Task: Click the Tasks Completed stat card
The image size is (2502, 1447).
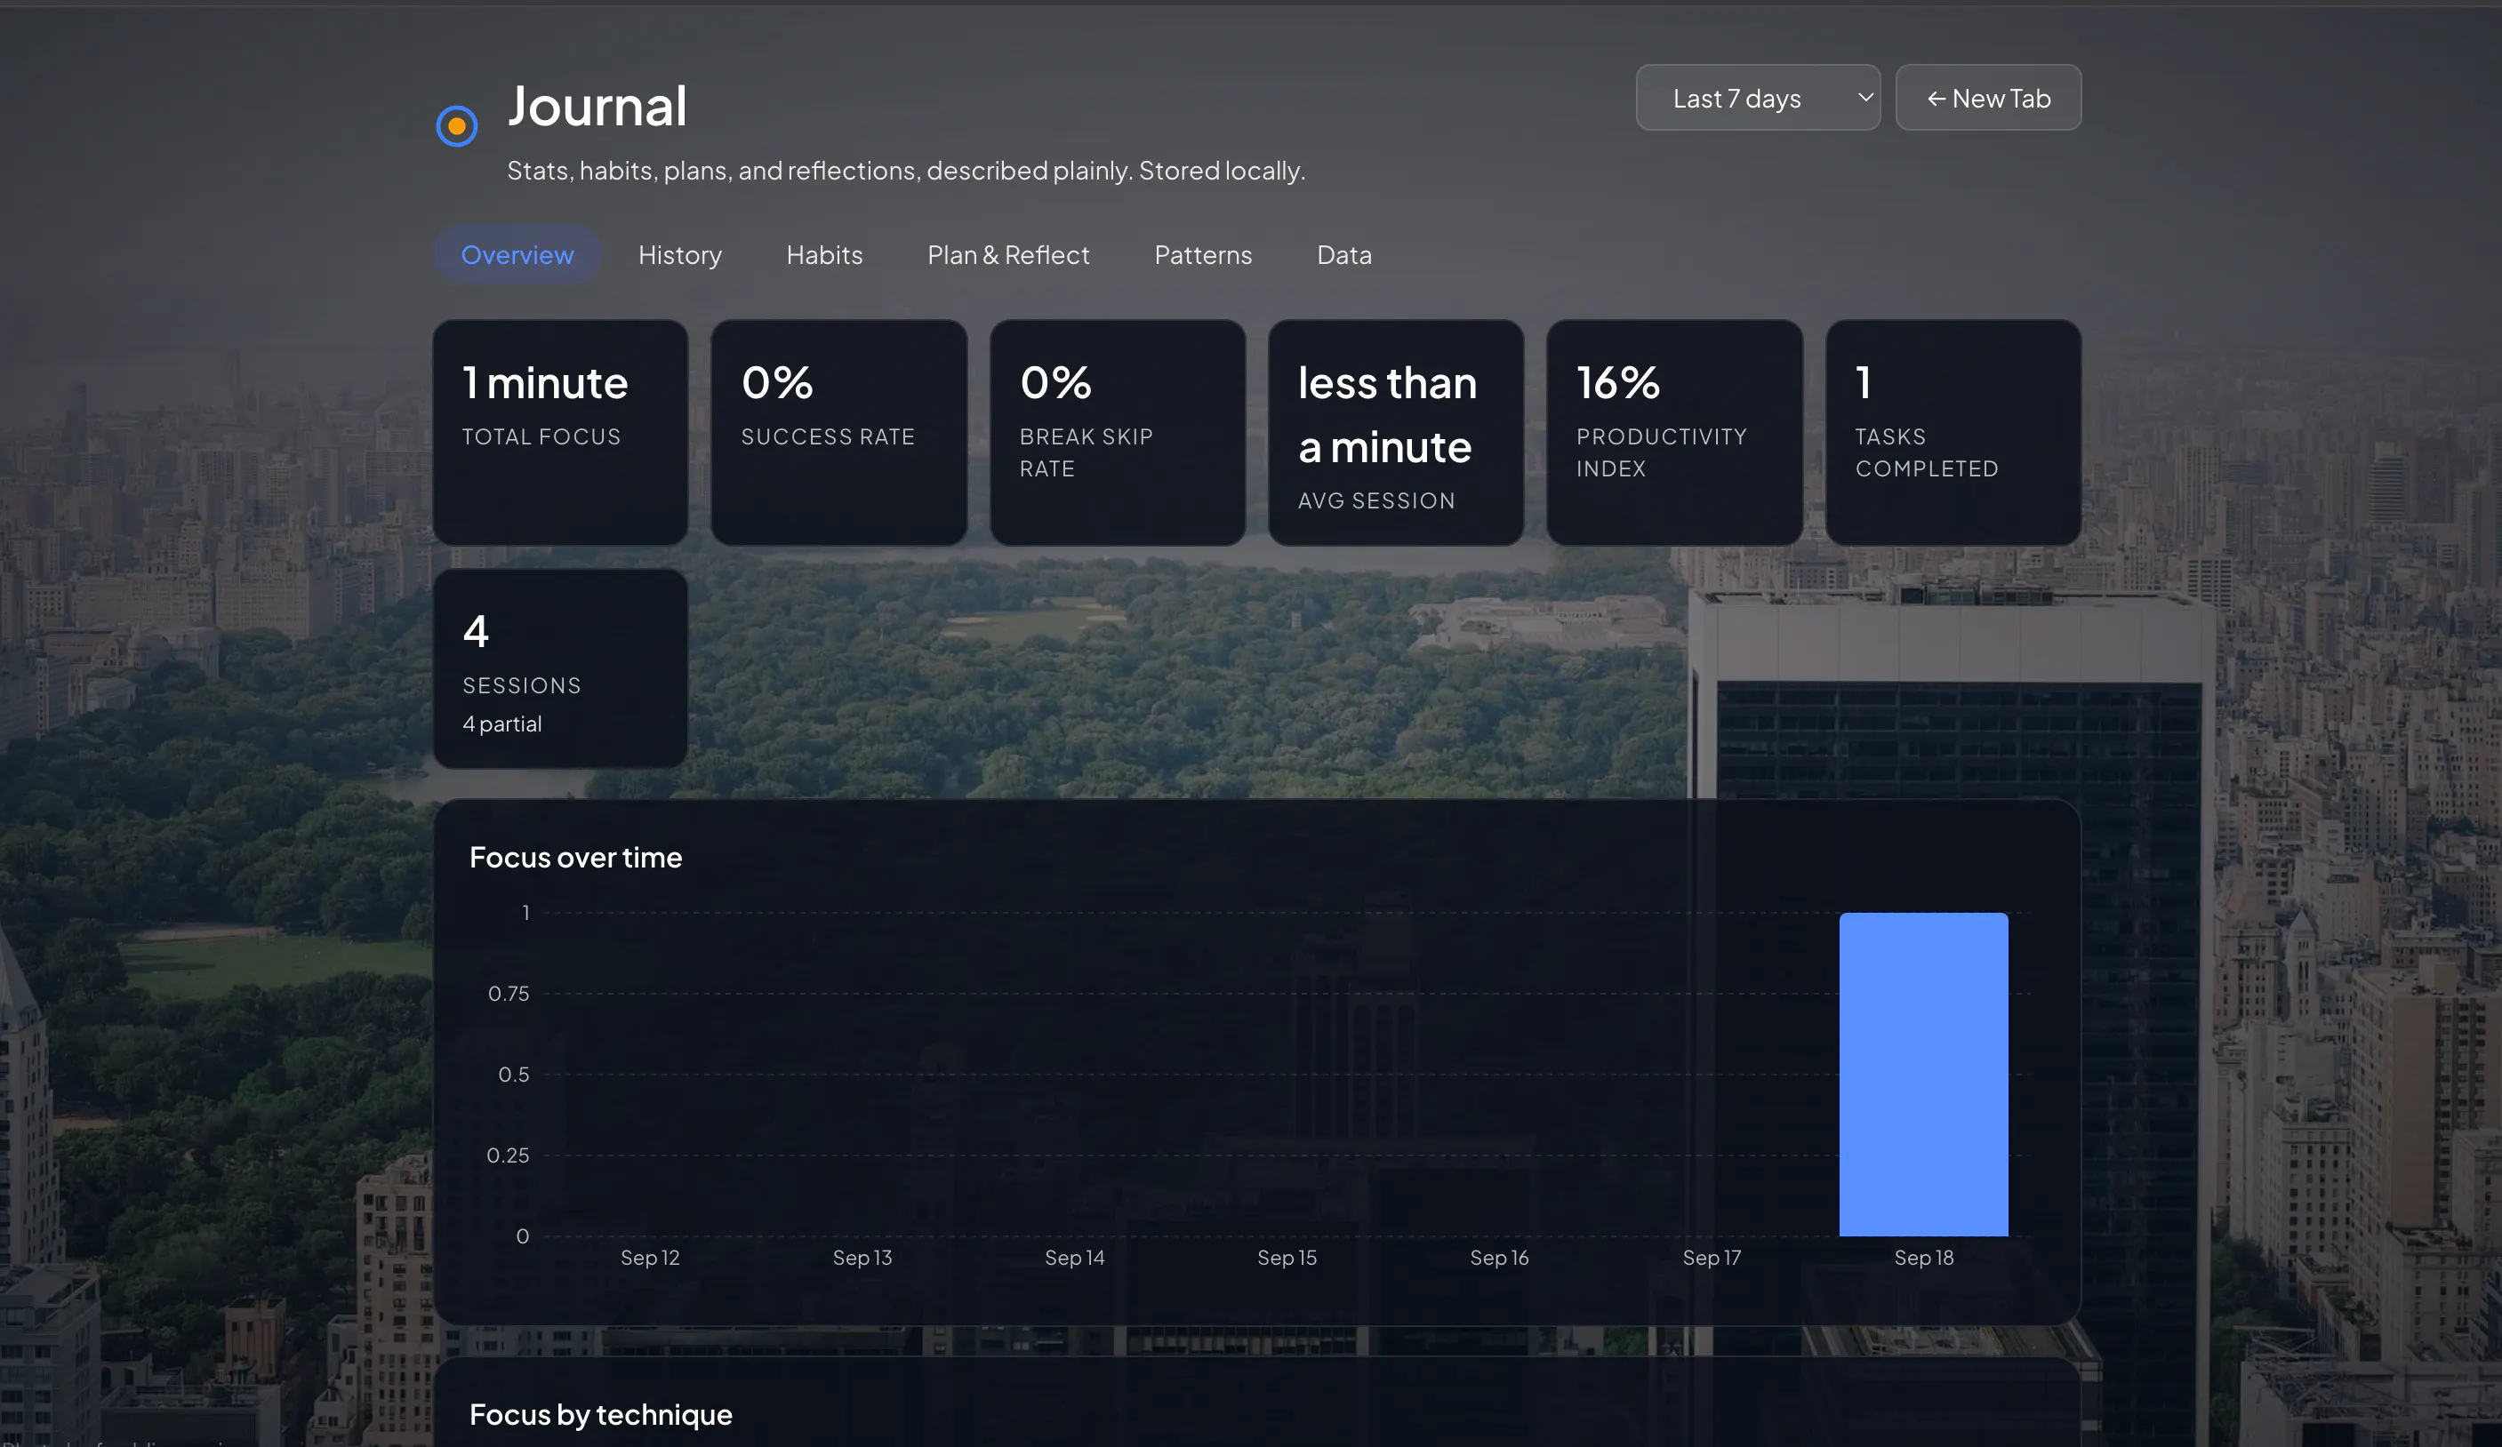Action: click(1953, 433)
